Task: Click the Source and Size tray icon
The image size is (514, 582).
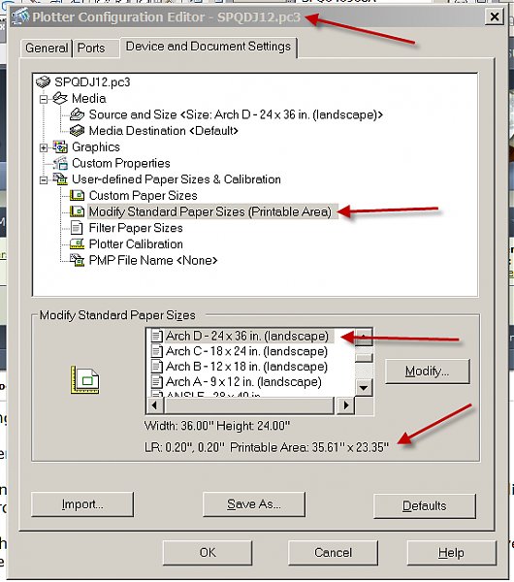Action: tap(77, 114)
